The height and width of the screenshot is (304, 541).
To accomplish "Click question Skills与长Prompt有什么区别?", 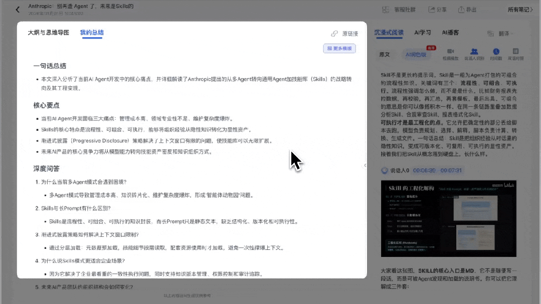I will click(x=76, y=208).
